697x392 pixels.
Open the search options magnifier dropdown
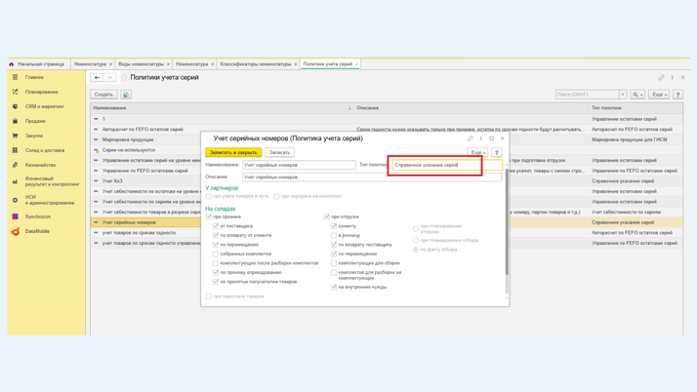coord(637,95)
